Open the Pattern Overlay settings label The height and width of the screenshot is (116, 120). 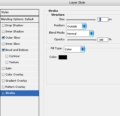(x=15, y=87)
